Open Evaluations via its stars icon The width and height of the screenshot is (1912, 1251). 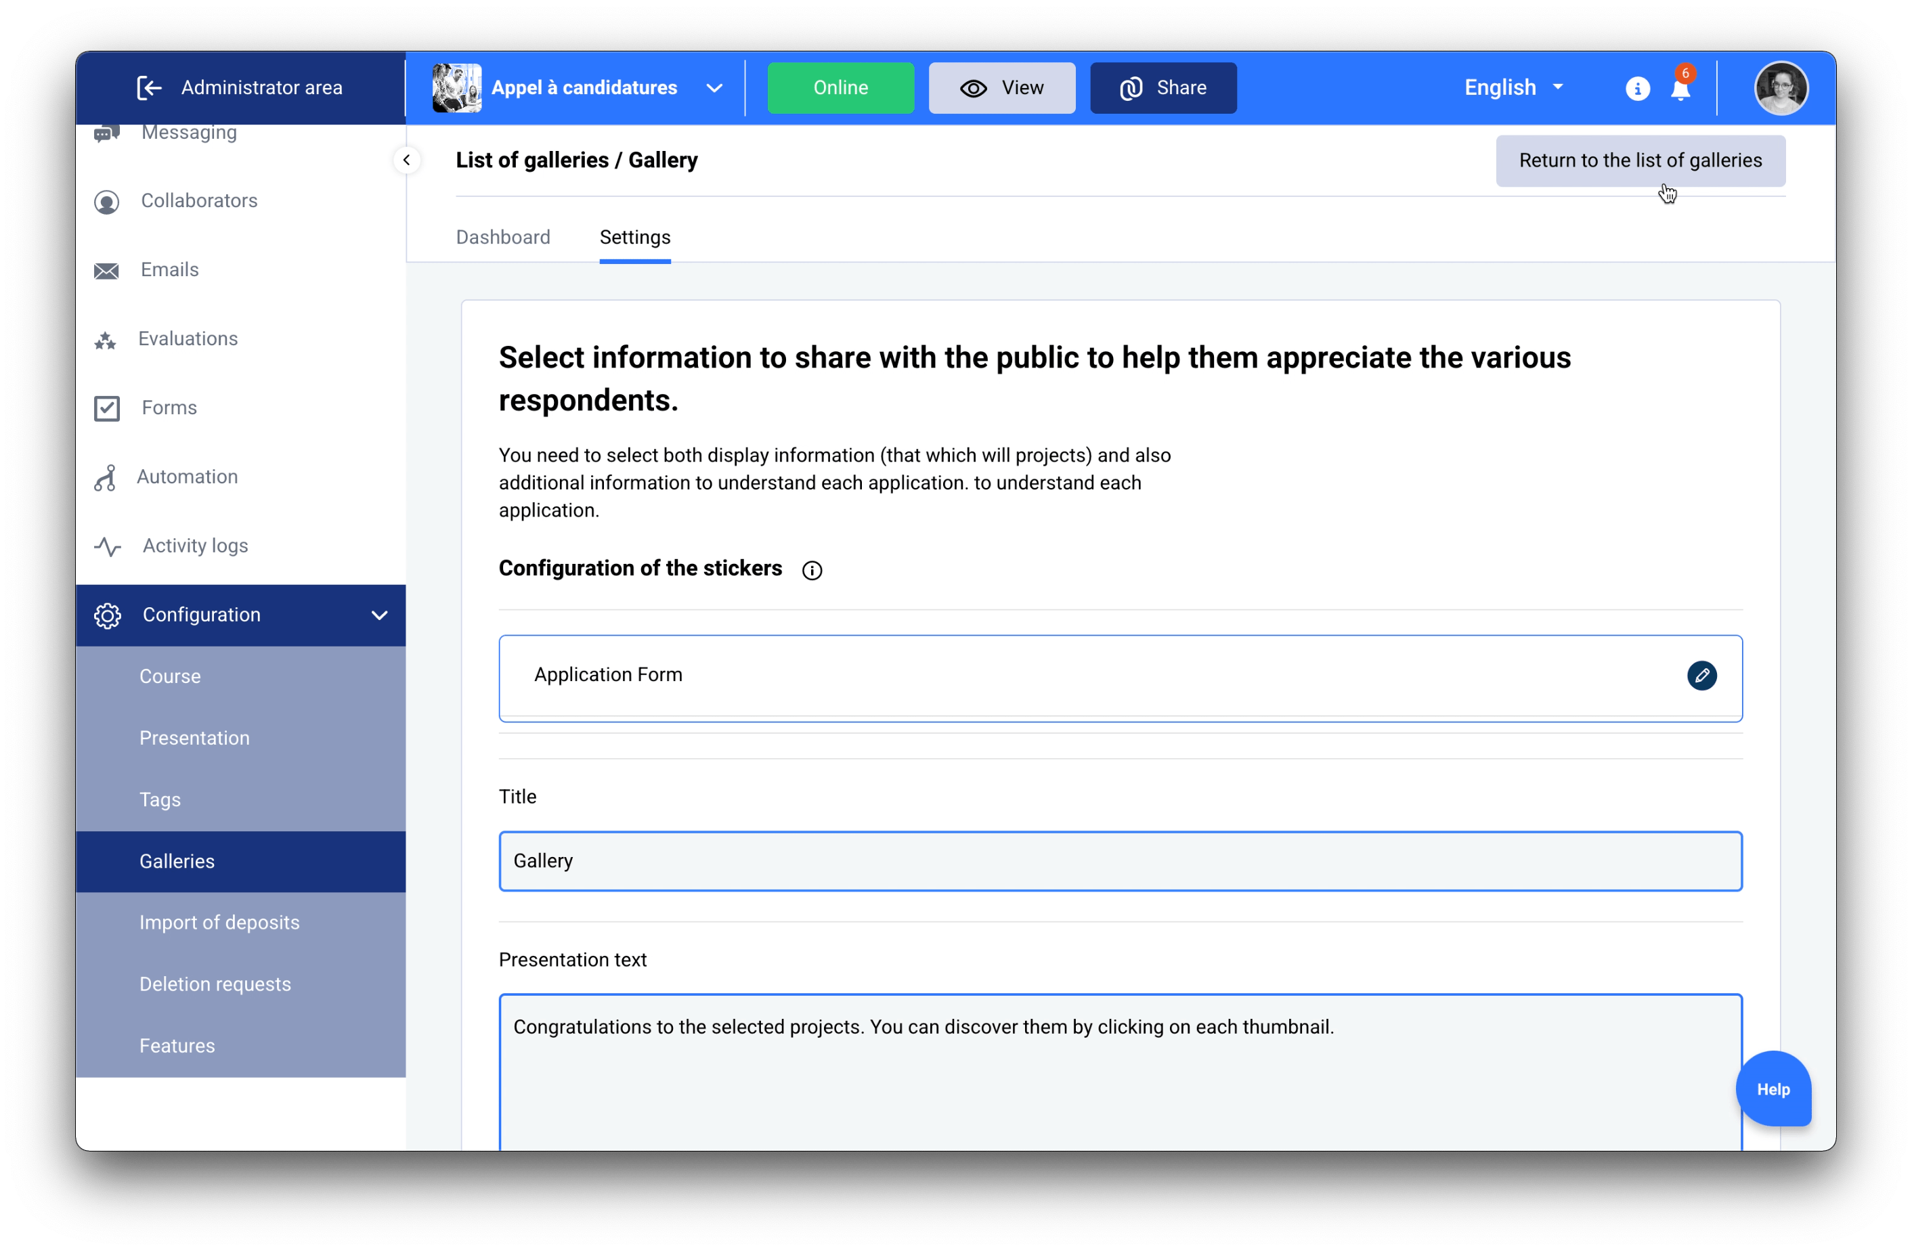coord(105,341)
